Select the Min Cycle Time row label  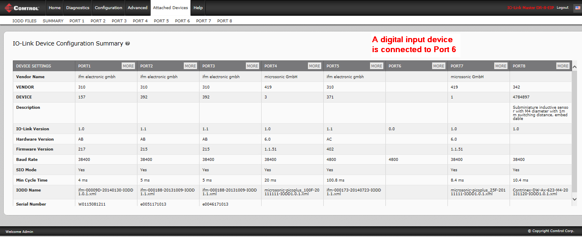coord(32,180)
